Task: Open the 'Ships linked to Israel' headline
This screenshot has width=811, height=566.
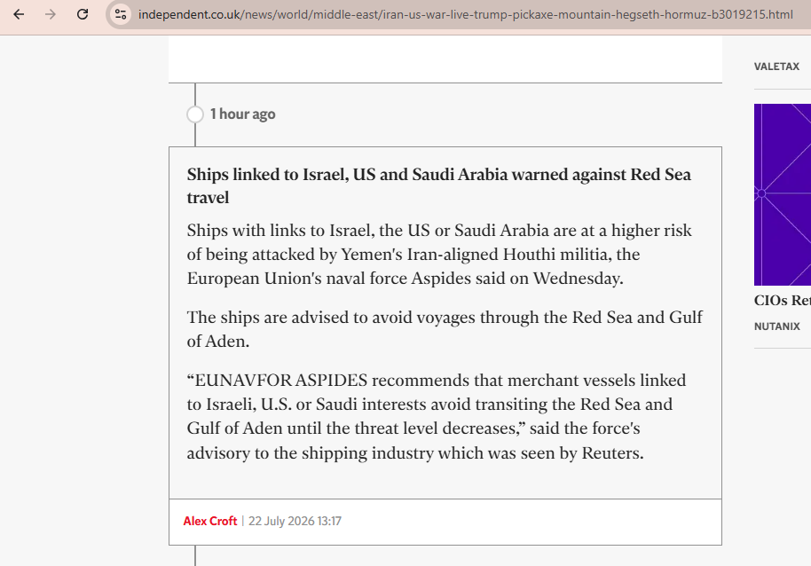Action: coord(438,185)
